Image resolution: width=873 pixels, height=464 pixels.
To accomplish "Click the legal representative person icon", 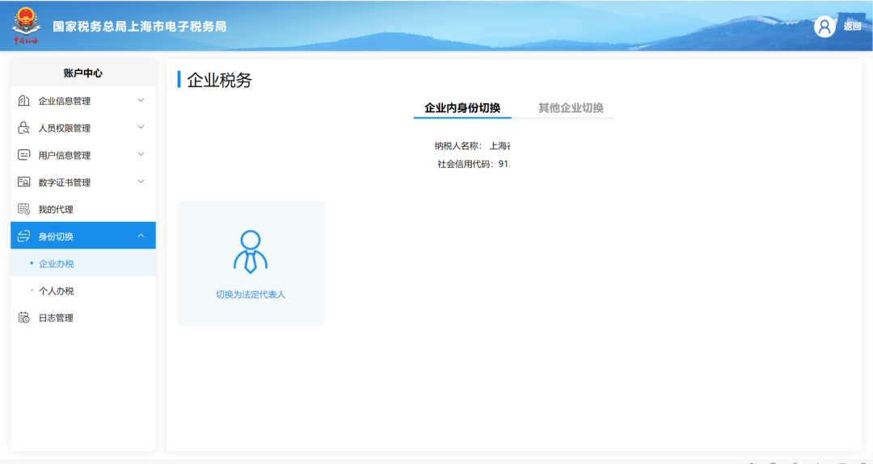I will [251, 252].
